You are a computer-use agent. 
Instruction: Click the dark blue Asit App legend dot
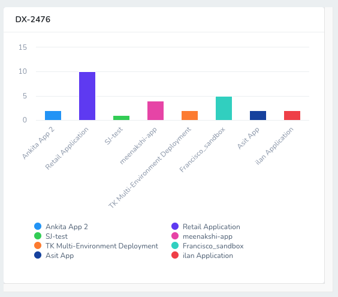point(38,255)
